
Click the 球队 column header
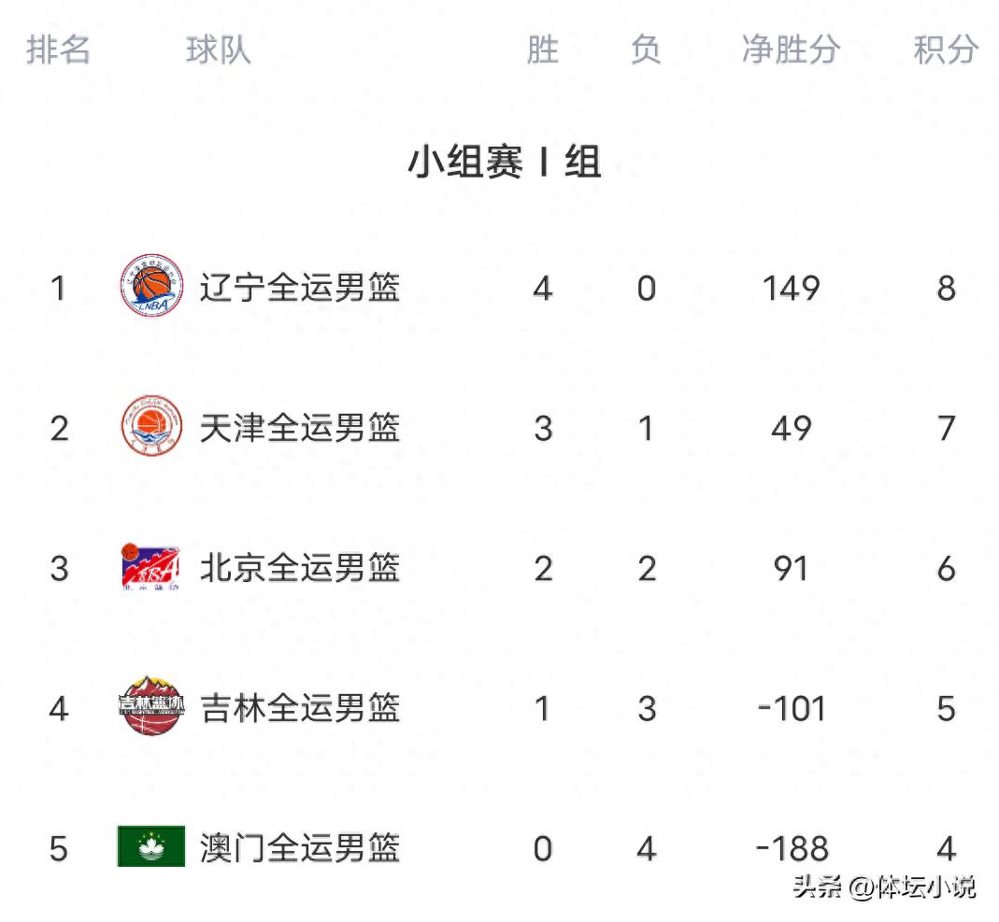coord(218,50)
